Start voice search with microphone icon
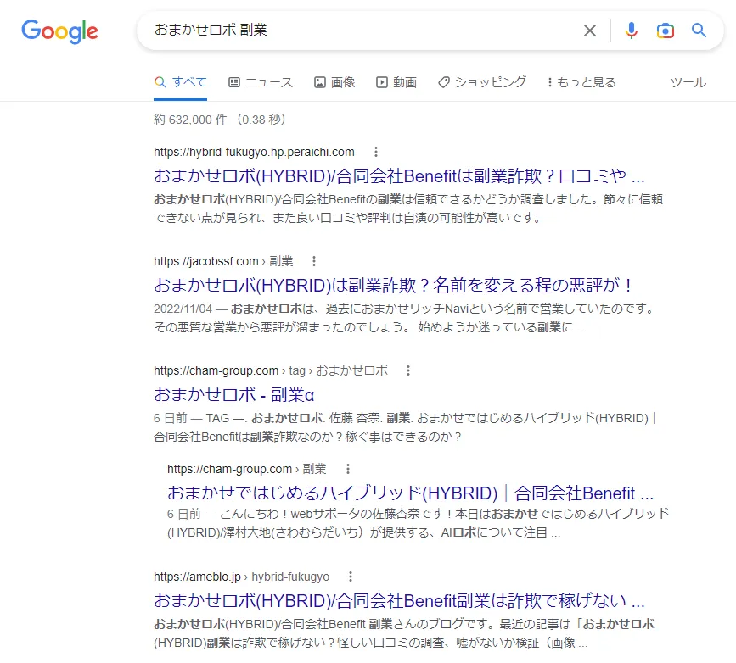The width and height of the screenshot is (736, 663). point(631,31)
